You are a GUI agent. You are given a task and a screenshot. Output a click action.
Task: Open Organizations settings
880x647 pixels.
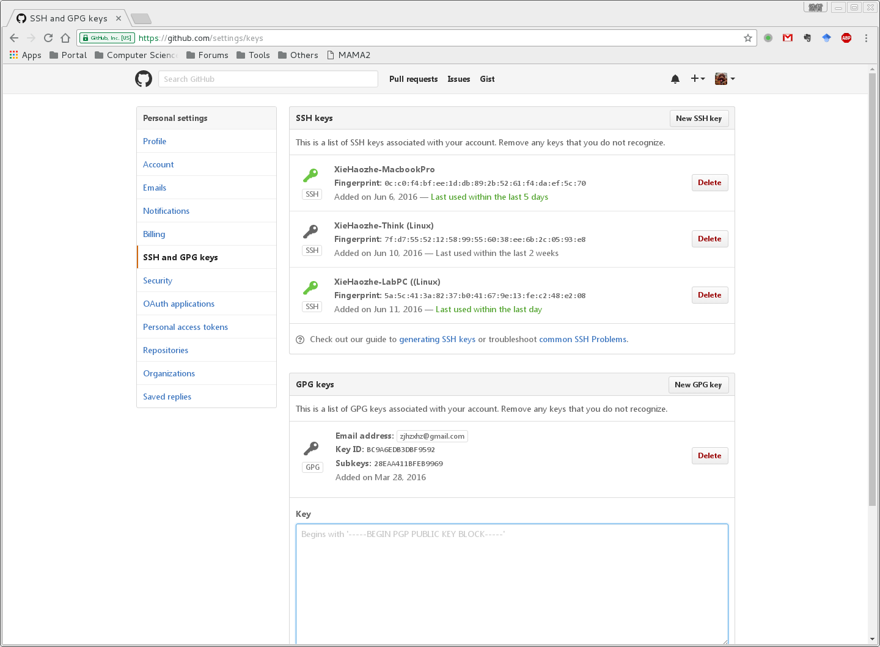pos(207,373)
